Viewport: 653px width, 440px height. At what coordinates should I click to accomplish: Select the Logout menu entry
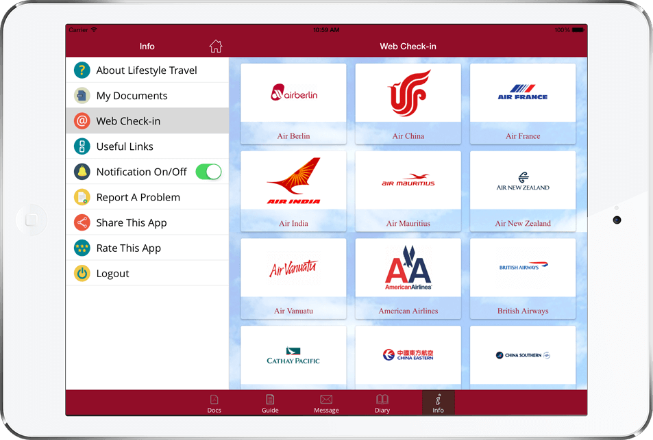coord(147,273)
